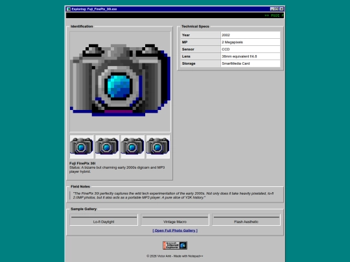350x262 pixels.
Task: Click the Field Notes quote text
Action: click(x=173, y=195)
